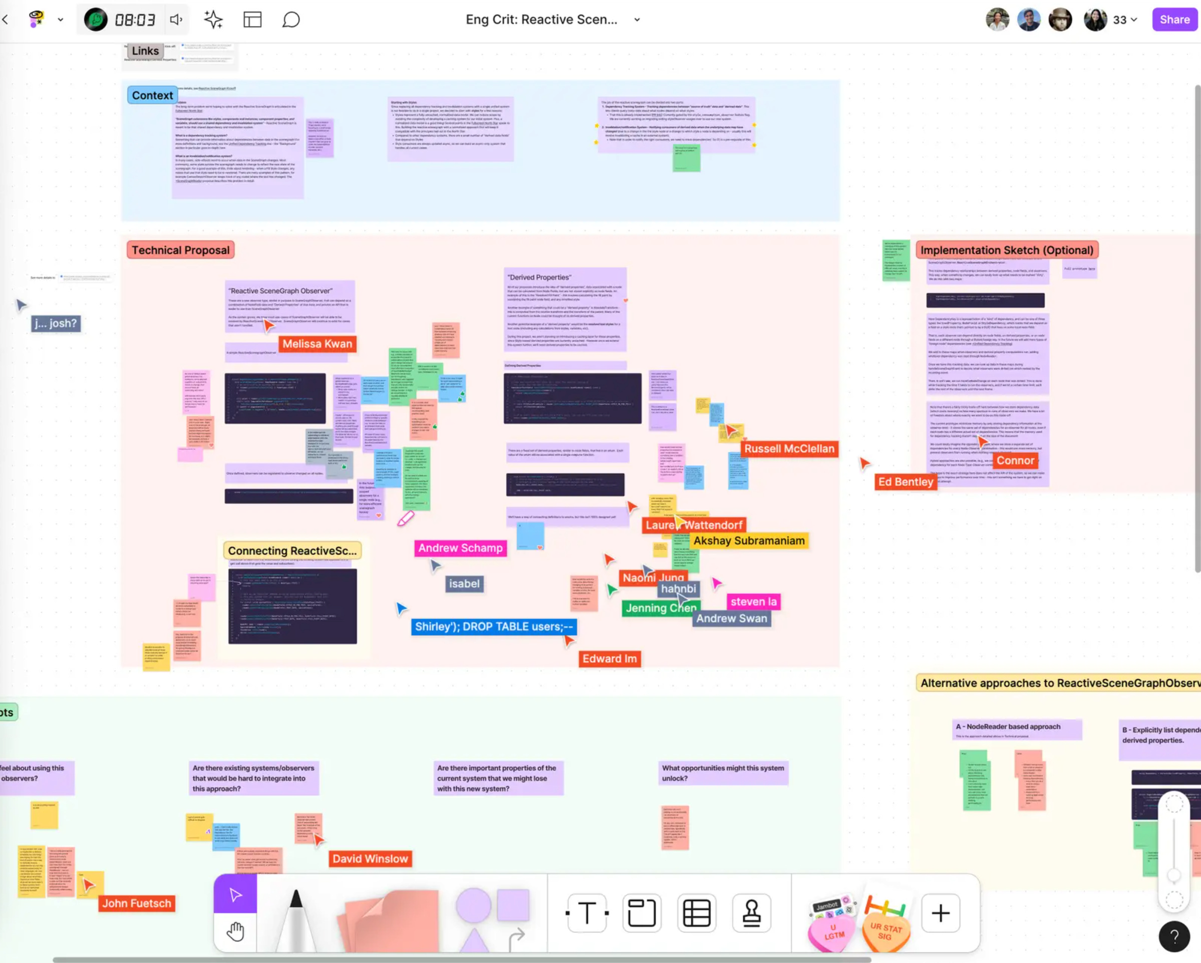
Task: Open the file menu next to the logo
Action: click(60, 20)
